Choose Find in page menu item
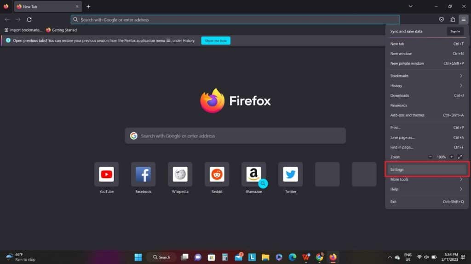Viewport: 471px width, 264px height. 426,147
